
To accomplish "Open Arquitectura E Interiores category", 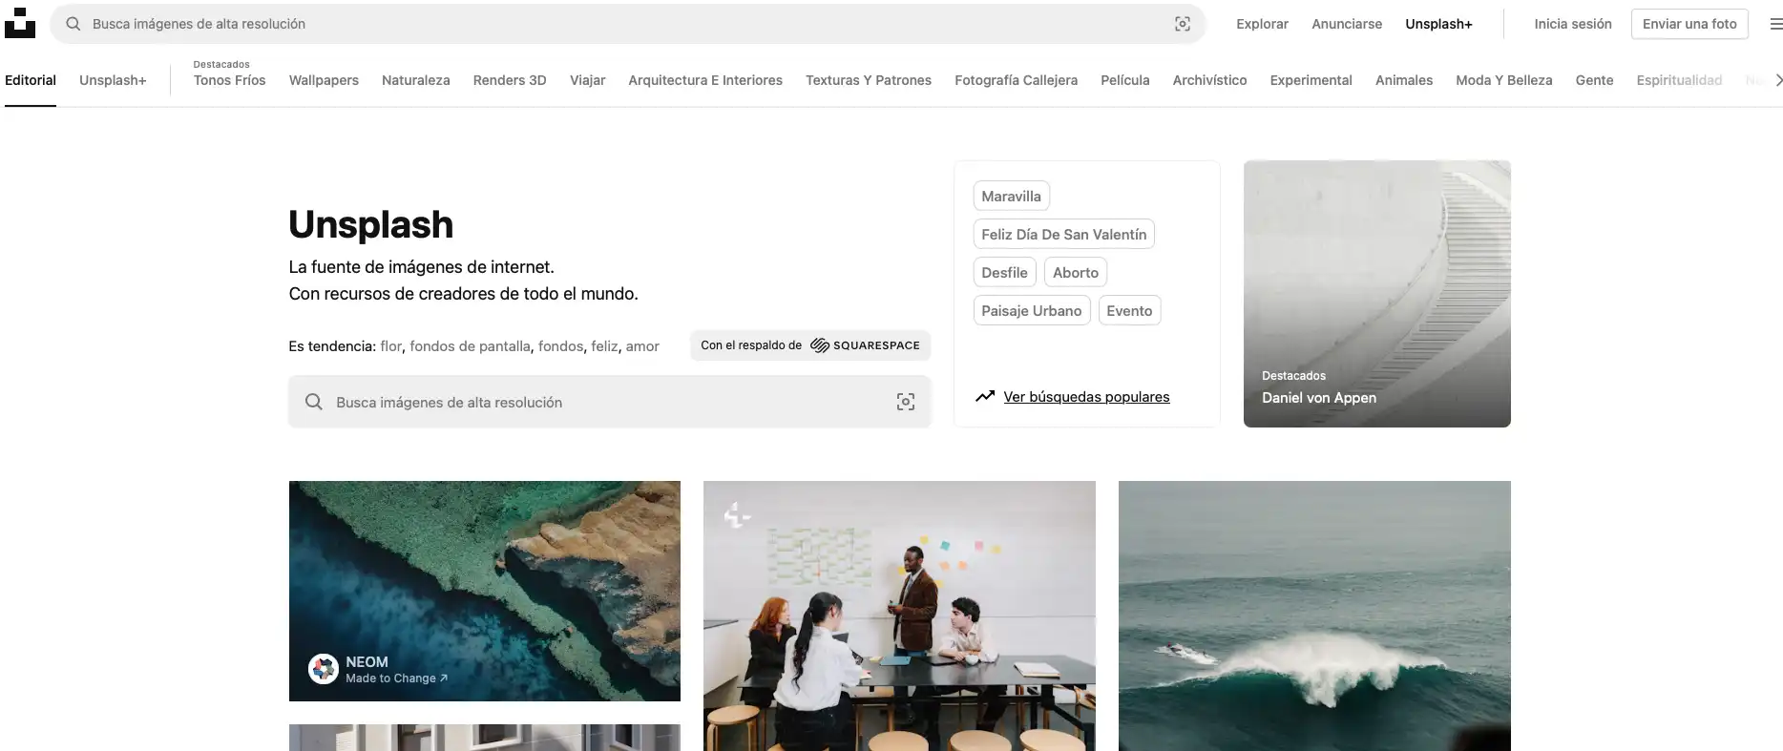I will pyautogui.click(x=705, y=80).
